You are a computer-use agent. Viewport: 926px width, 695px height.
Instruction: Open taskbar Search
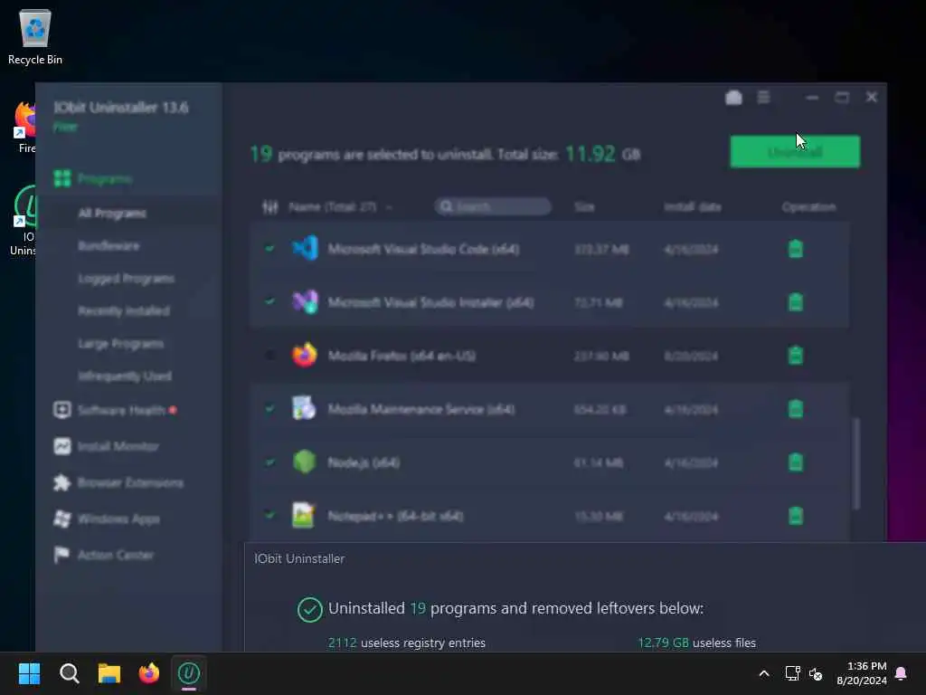[x=69, y=673]
